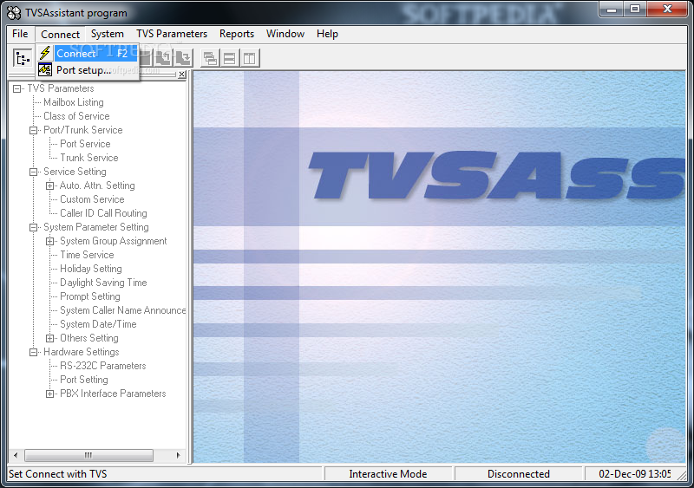Viewport: 694px width, 488px height.
Task: Click the tile vertically toolbar icon
Action: pos(250,58)
